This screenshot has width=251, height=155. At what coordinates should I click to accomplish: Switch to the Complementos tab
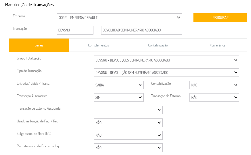click(98, 45)
